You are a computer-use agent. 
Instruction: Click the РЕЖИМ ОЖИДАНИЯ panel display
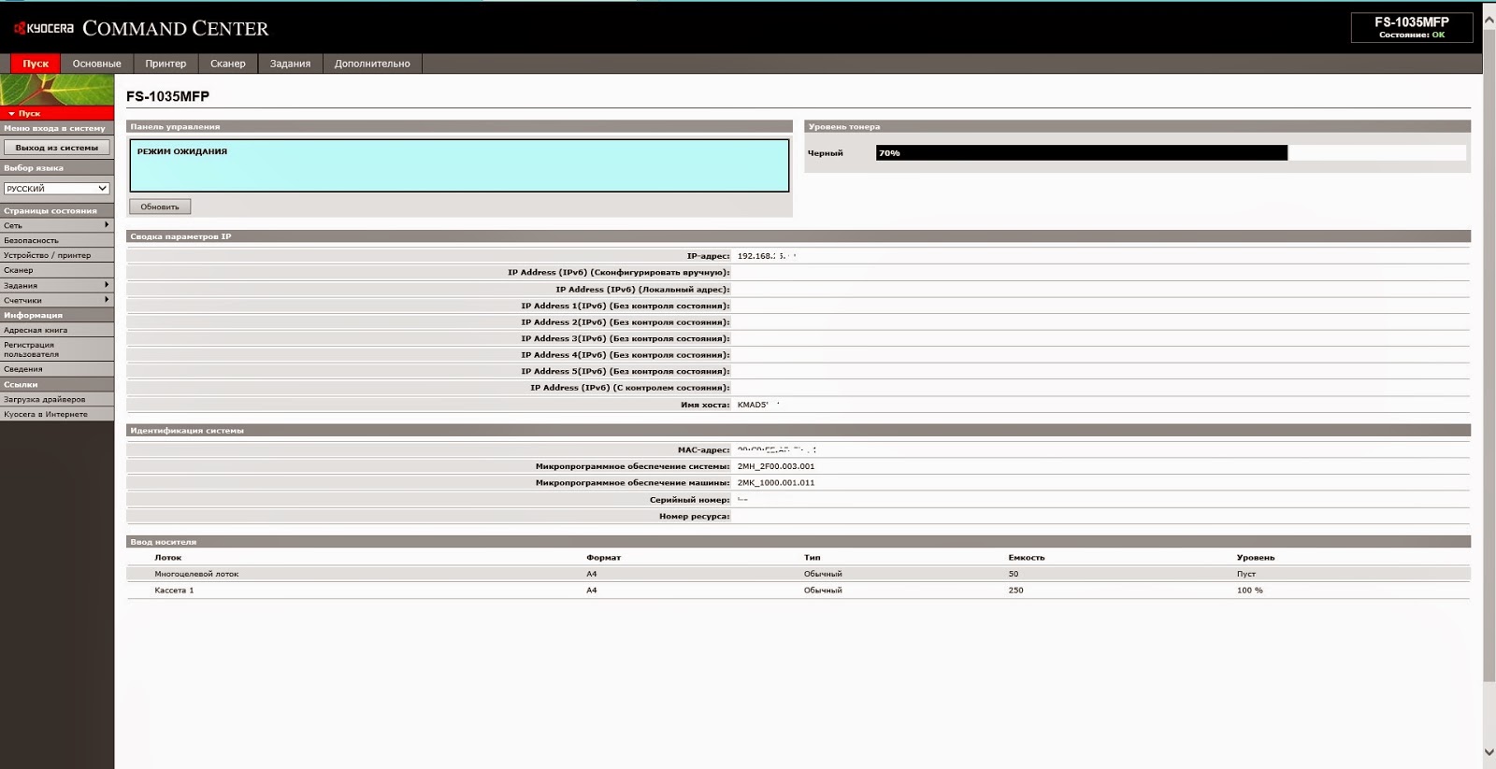[x=459, y=165]
